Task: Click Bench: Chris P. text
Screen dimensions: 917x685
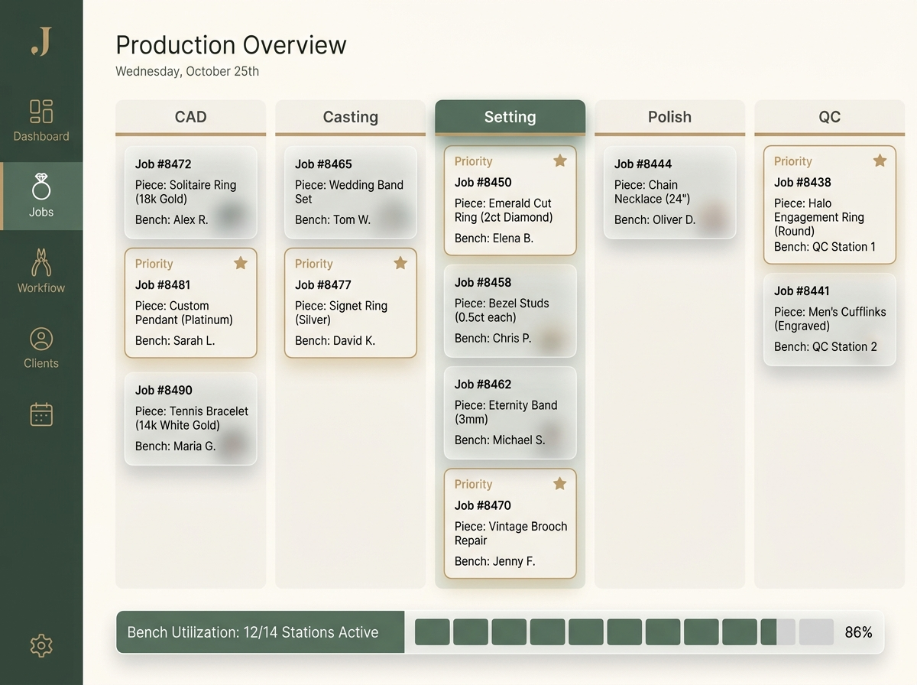Action: (x=493, y=338)
